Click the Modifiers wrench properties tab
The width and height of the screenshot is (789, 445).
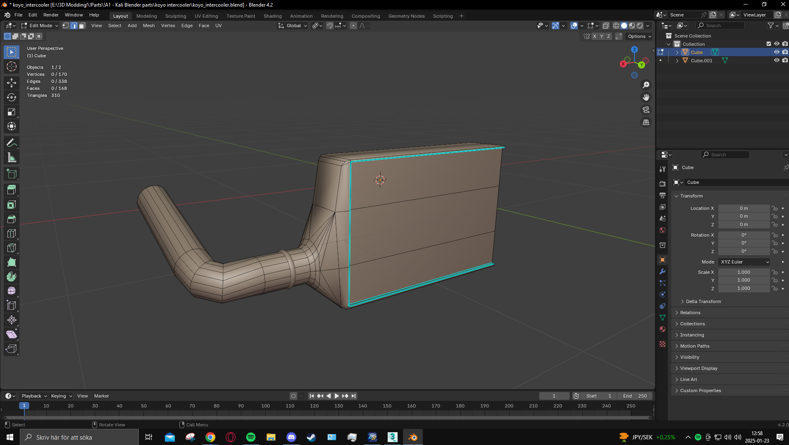[663, 271]
